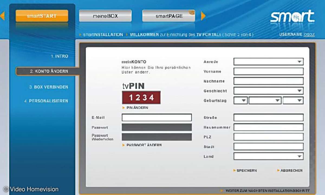Click the smartINSTALLATION breadcrumb
Screen dimensions: 325x195
(103, 35)
